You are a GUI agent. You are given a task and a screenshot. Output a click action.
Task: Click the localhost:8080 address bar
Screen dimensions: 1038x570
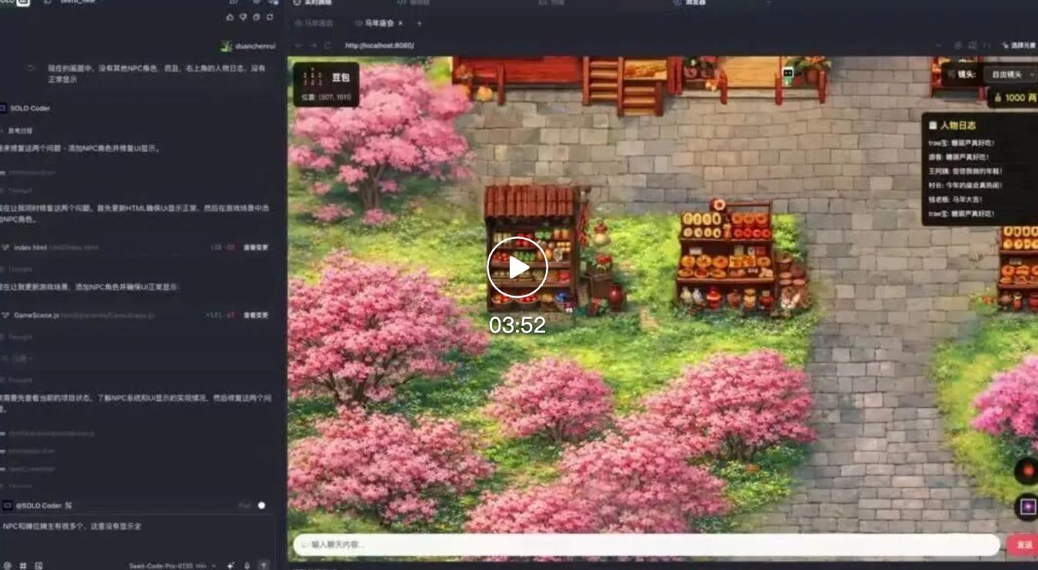tap(380, 46)
